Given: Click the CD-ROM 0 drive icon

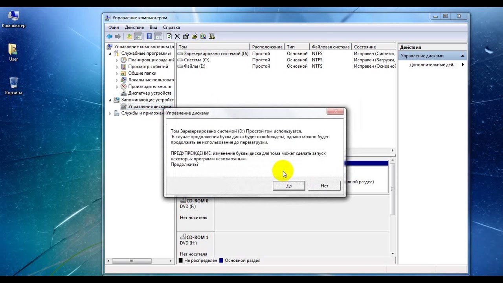Looking at the screenshot, I should (x=183, y=200).
